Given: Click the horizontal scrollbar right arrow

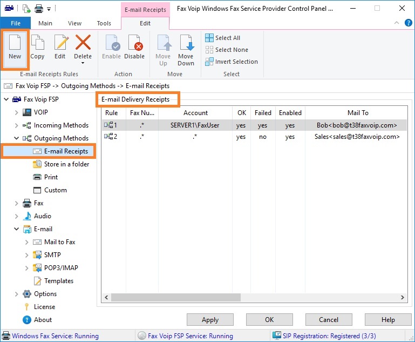Looking at the screenshot, I should click(402, 298).
